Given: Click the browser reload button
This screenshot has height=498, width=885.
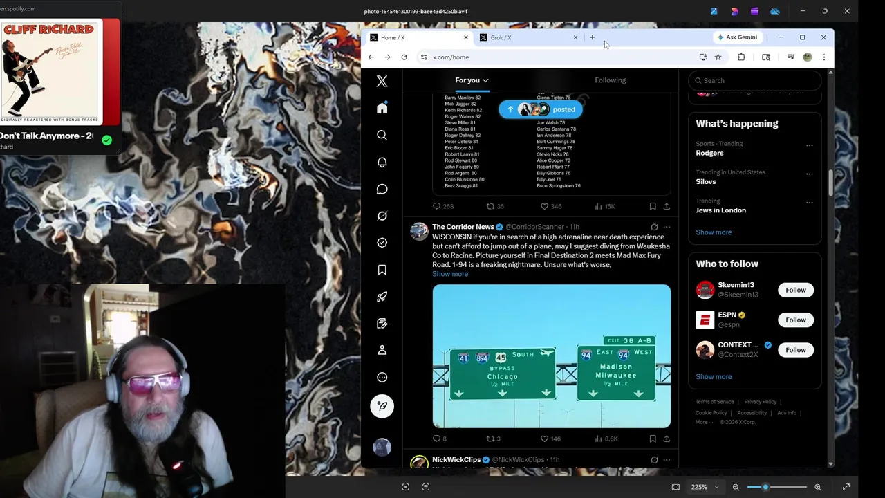Looking at the screenshot, I should pyautogui.click(x=404, y=57).
